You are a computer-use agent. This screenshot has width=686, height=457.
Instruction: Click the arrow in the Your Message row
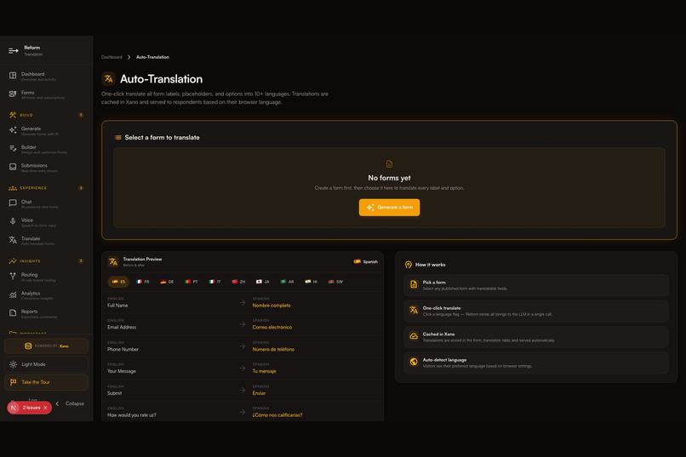tap(243, 368)
